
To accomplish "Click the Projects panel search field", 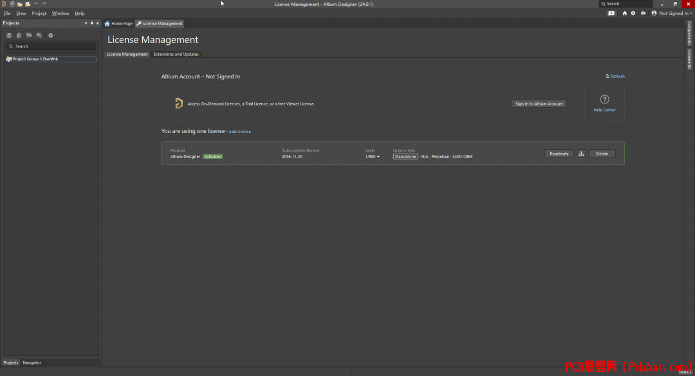I will click(x=51, y=46).
